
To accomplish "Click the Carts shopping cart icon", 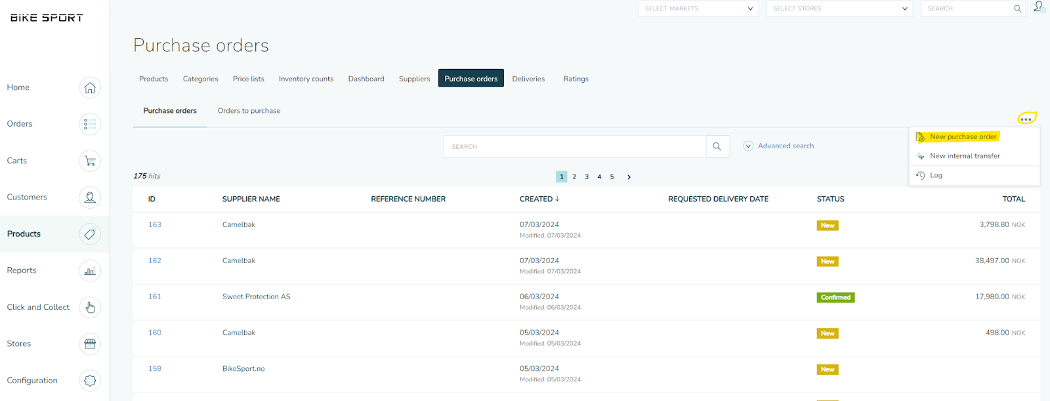I will point(90,161).
